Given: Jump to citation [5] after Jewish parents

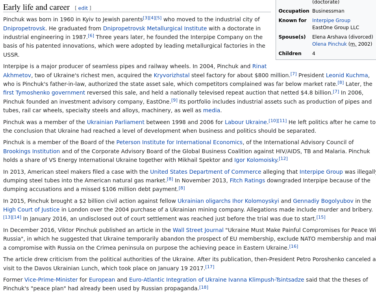Looking at the screenshot, I should pos(159,18).
